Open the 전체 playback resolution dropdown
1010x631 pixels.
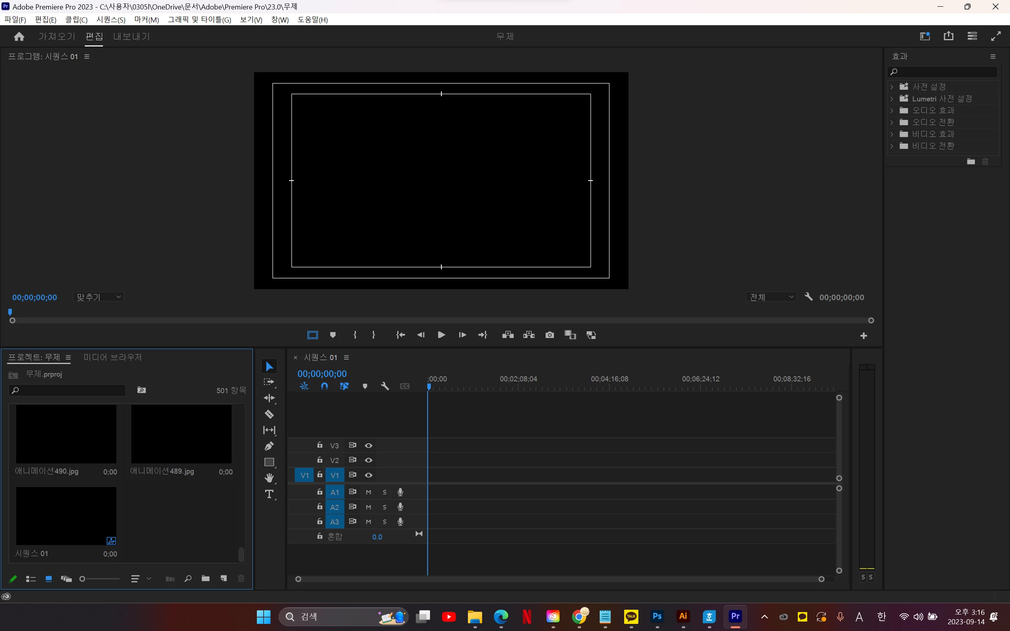771,297
